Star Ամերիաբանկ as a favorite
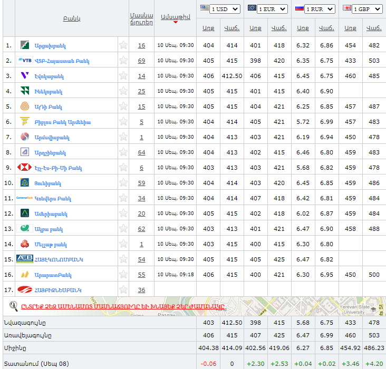This screenshot has height=369, width=386. coord(123,213)
